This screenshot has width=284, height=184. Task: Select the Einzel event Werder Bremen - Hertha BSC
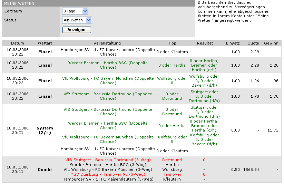point(108,65)
